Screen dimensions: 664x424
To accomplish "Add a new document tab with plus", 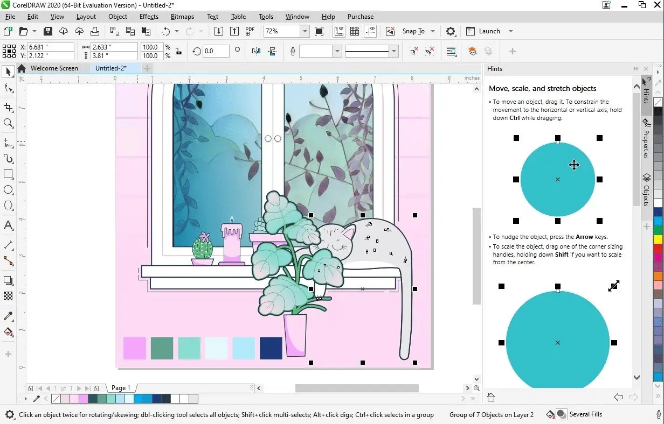I will [147, 68].
